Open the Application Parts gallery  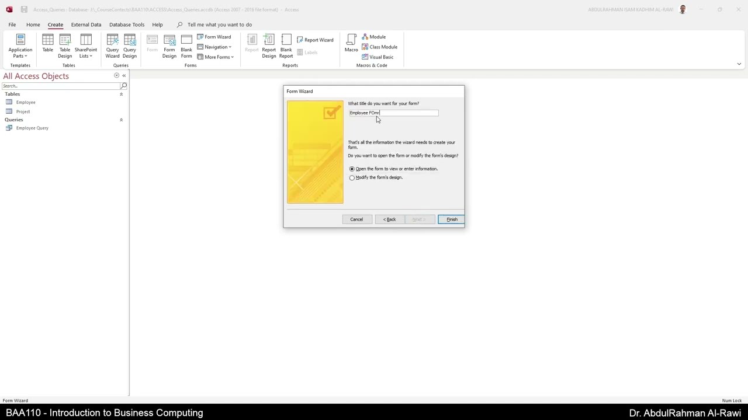click(x=20, y=46)
